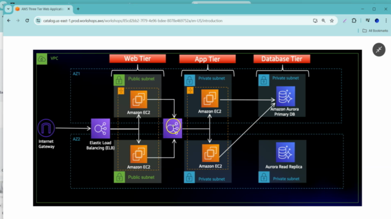Click the App Tier AZ1 Amazon EC2 icon

pyautogui.click(x=210, y=99)
